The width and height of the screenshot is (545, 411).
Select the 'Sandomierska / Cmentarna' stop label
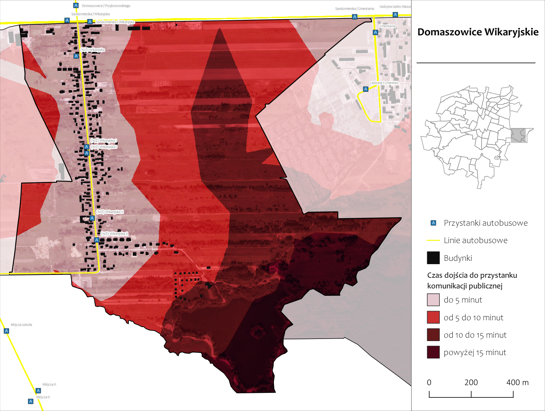pyautogui.click(x=354, y=9)
